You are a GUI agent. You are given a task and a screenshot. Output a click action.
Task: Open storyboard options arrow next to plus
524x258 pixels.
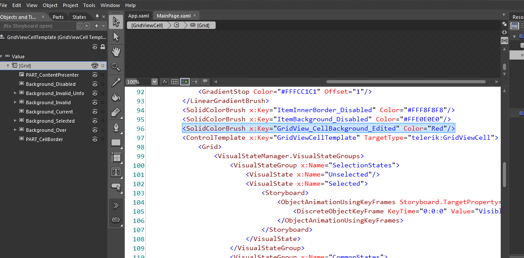click(103, 26)
